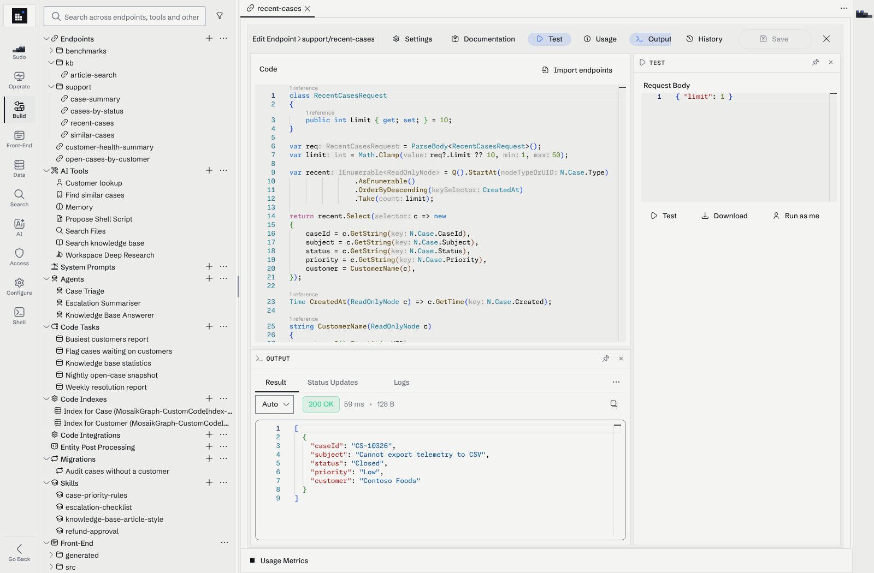Open the Result panel ellipsis menu
The image size is (874, 573).
(x=616, y=382)
